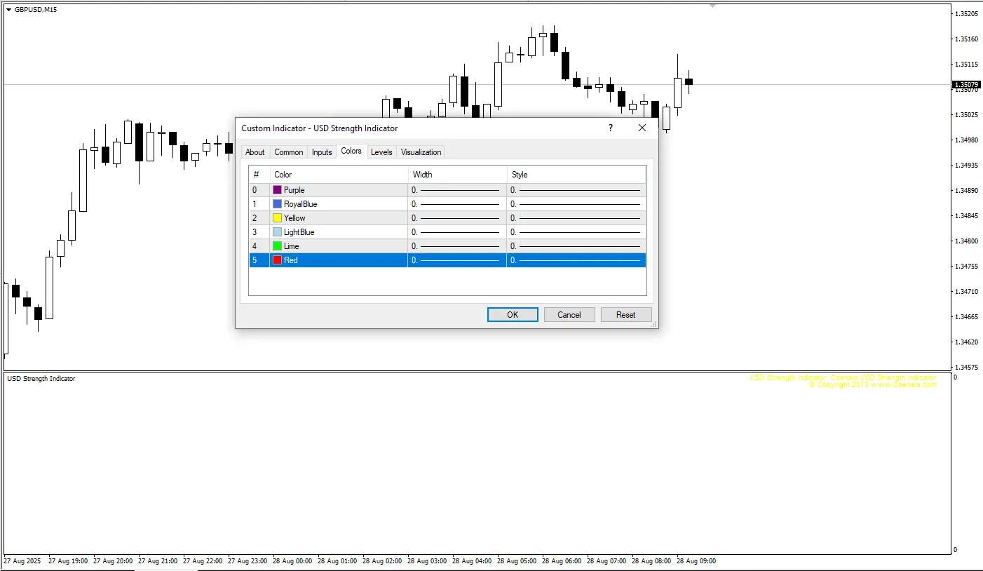Open Width dropdown for Purple row
Screen dimensions: 983x571
point(456,190)
